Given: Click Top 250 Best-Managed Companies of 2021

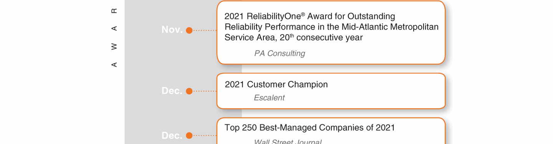Looking at the screenshot, I should point(310,127).
